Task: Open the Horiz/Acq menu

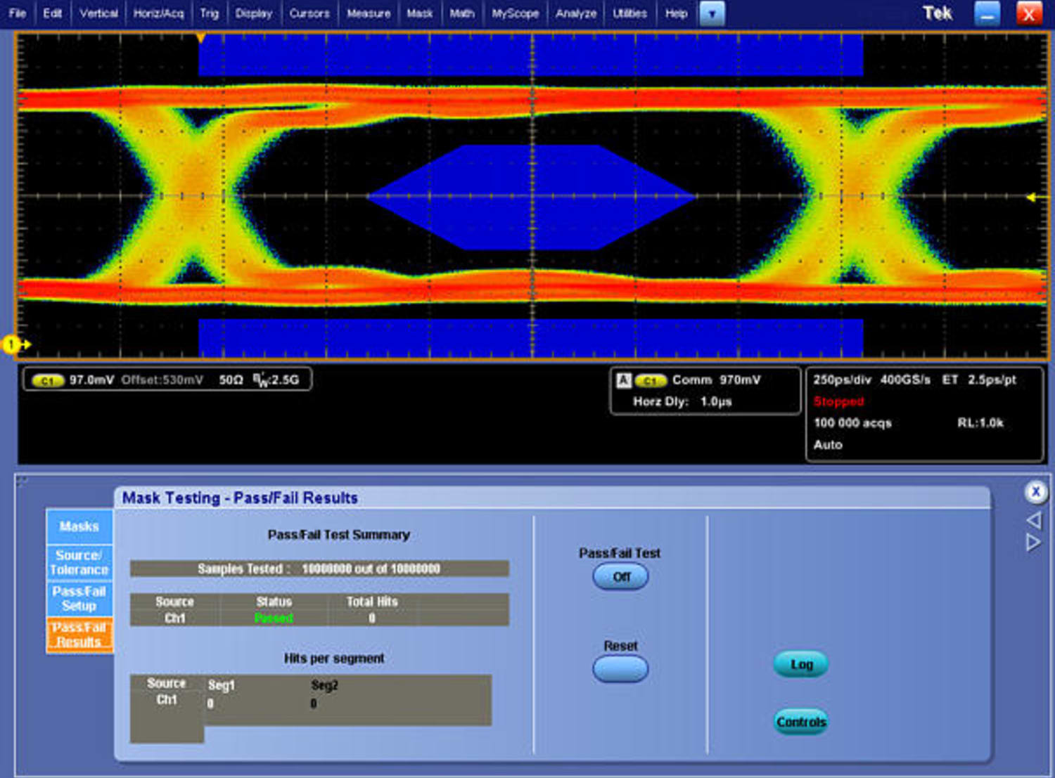Action: 158,13
